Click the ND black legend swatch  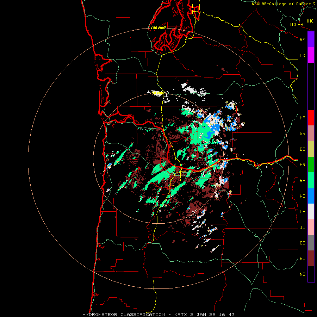coord(311,274)
